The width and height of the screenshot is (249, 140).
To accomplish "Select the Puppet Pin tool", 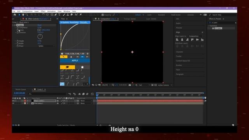I will pos(81,15).
